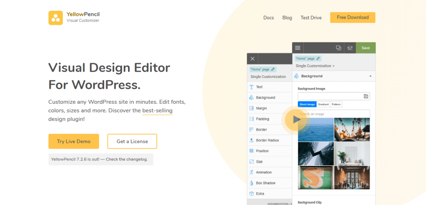Click the Background section header icon

click(297, 76)
